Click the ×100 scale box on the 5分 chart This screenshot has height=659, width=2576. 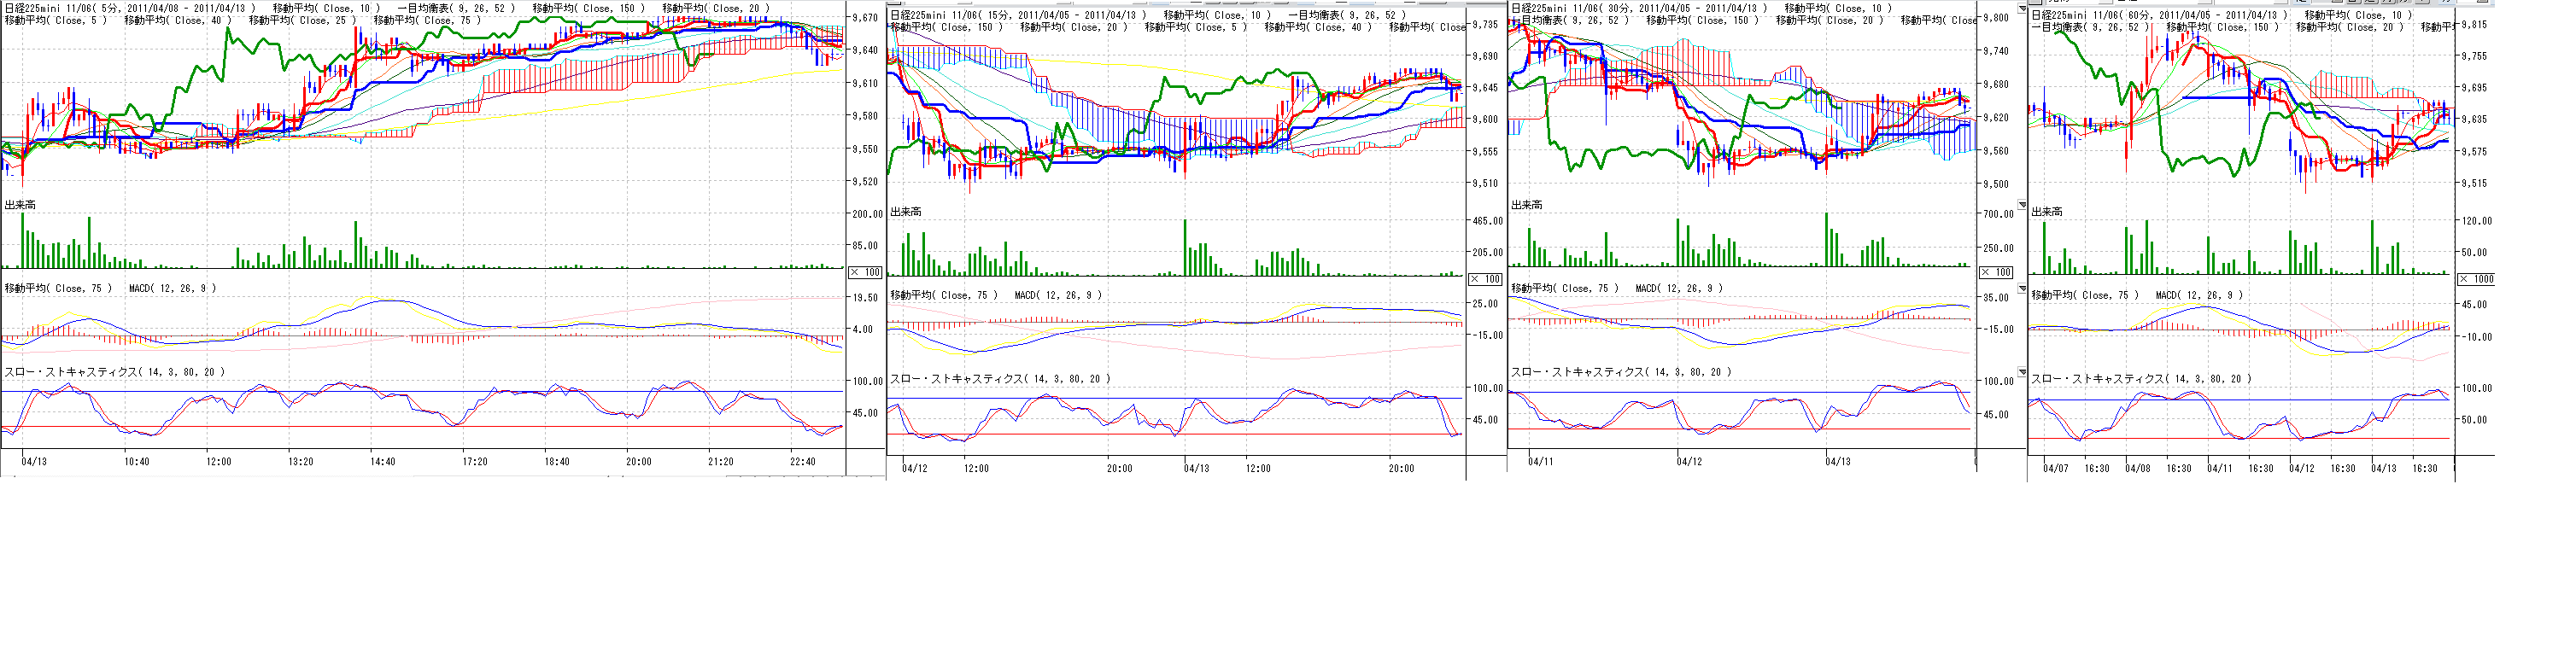(865, 272)
